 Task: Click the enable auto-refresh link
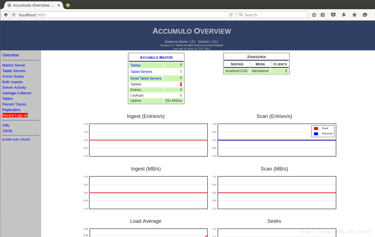coord(16,139)
